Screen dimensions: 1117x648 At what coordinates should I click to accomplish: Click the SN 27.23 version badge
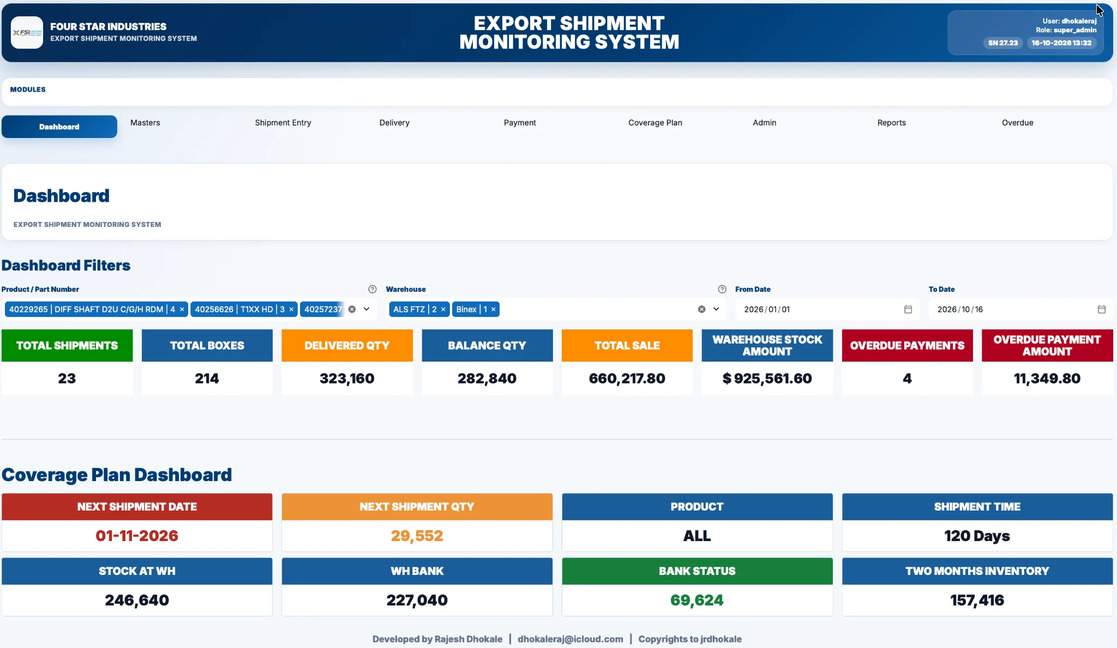click(1003, 43)
